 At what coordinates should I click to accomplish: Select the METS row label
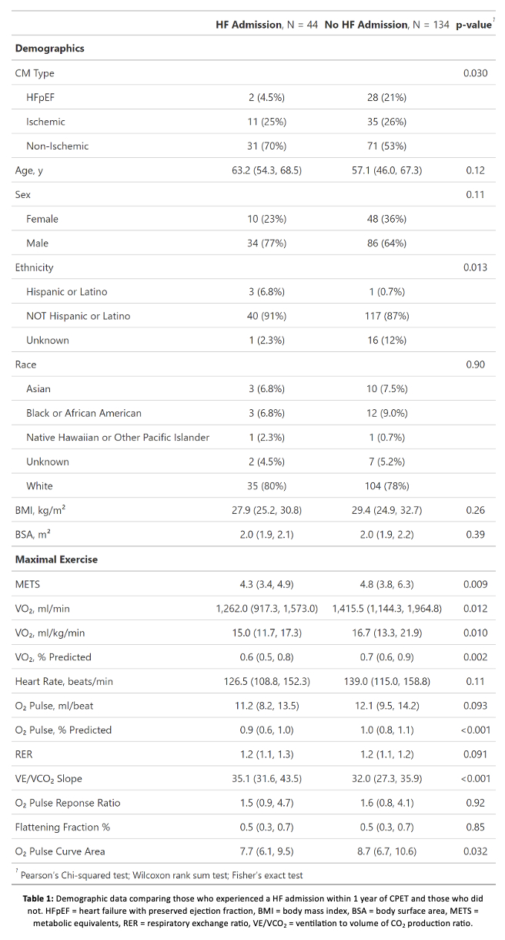[x=28, y=584]
